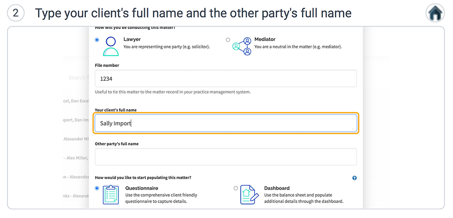Screen dimensions: 453x218
Task: Select the Mediator radio button
Action: click(228, 40)
